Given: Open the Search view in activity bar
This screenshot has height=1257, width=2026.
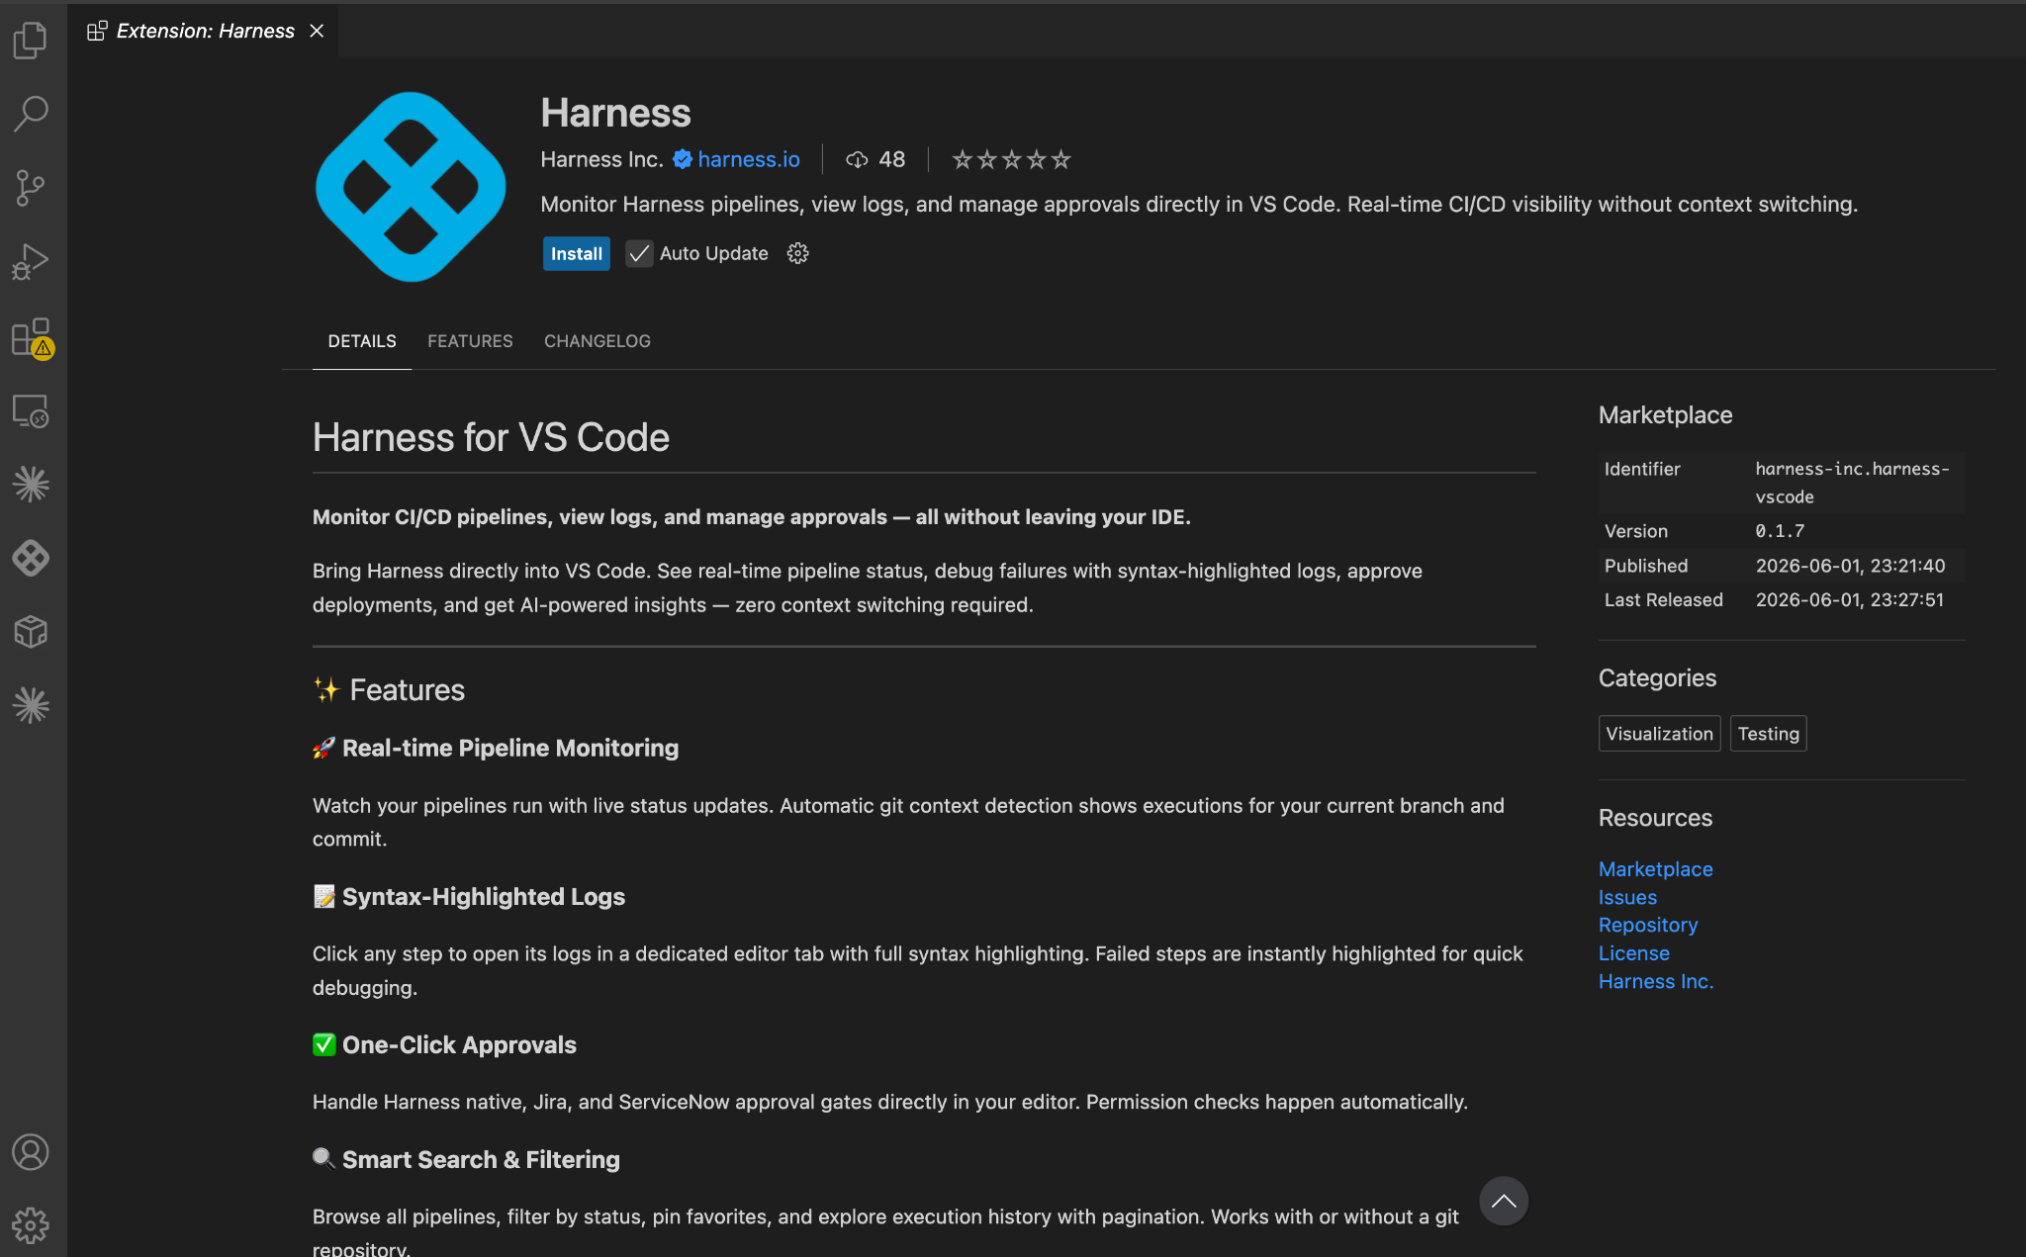Looking at the screenshot, I should coord(31,114).
